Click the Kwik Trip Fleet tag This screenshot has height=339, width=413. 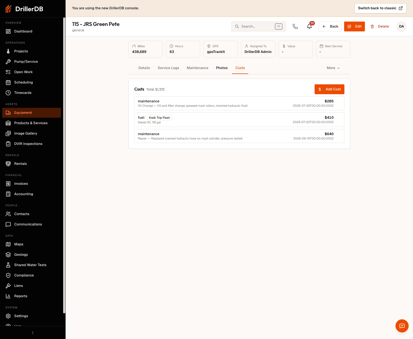[x=159, y=118]
